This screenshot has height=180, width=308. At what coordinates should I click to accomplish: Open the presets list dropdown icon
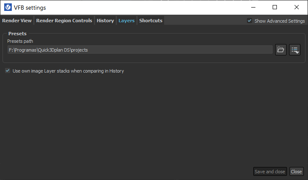click(x=295, y=50)
